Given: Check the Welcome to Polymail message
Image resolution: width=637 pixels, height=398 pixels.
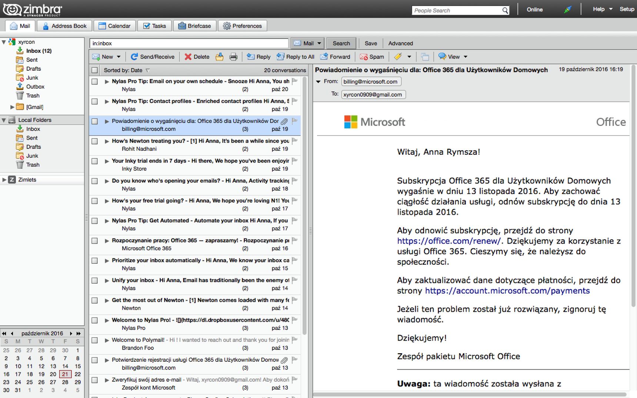Looking at the screenshot, I should (x=95, y=340).
